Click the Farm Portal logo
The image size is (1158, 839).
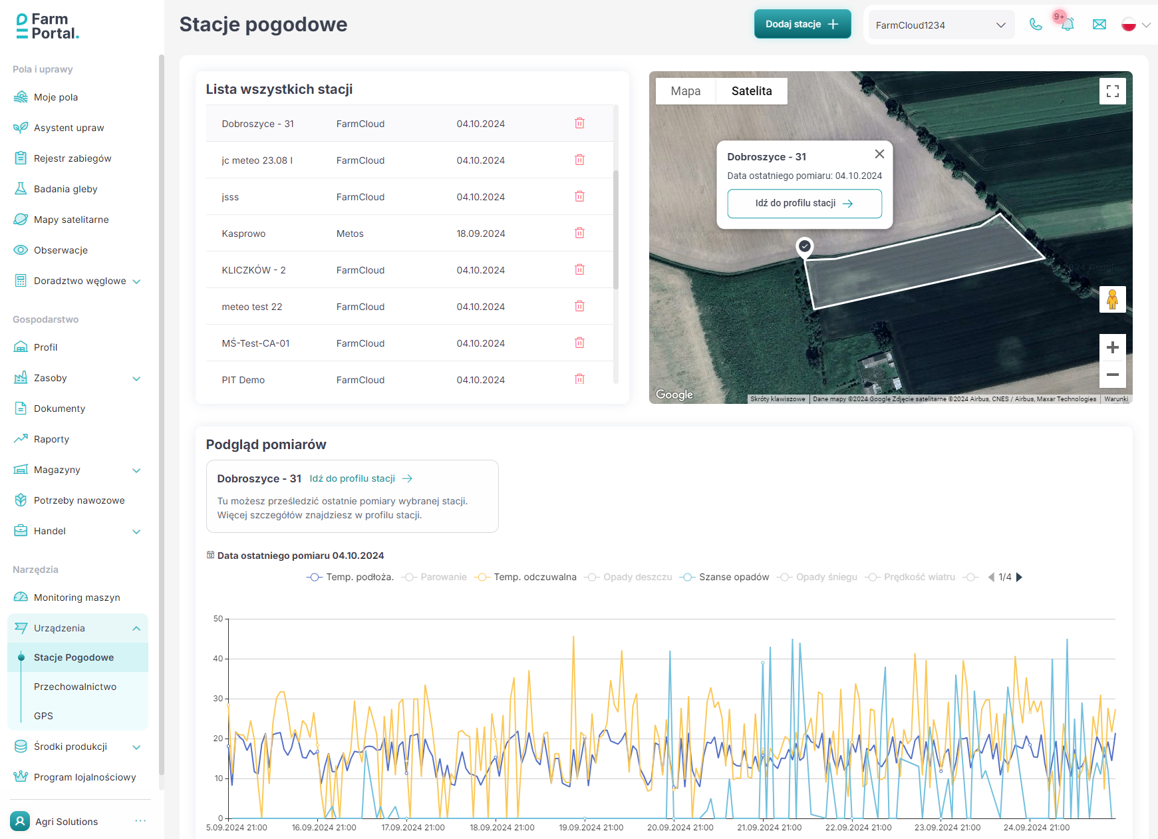[x=47, y=26]
